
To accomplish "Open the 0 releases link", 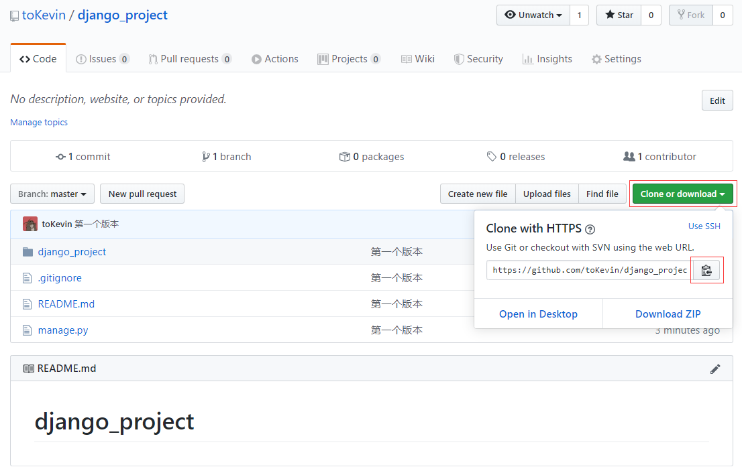I will tap(516, 157).
